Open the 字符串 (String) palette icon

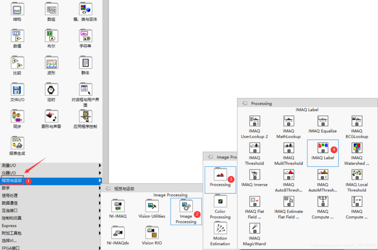coord(85,36)
